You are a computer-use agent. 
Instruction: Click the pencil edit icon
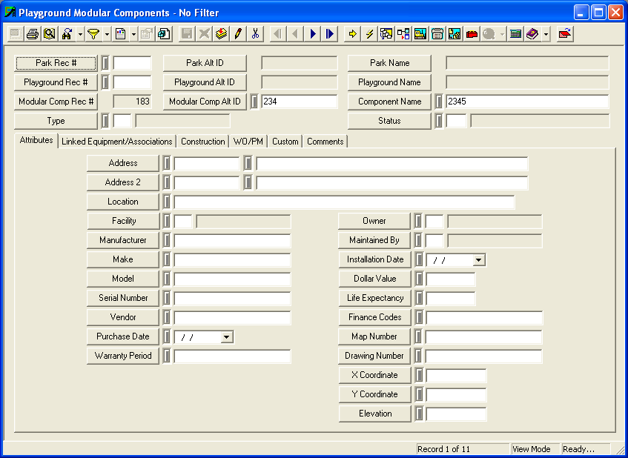(x=238, y=34)
